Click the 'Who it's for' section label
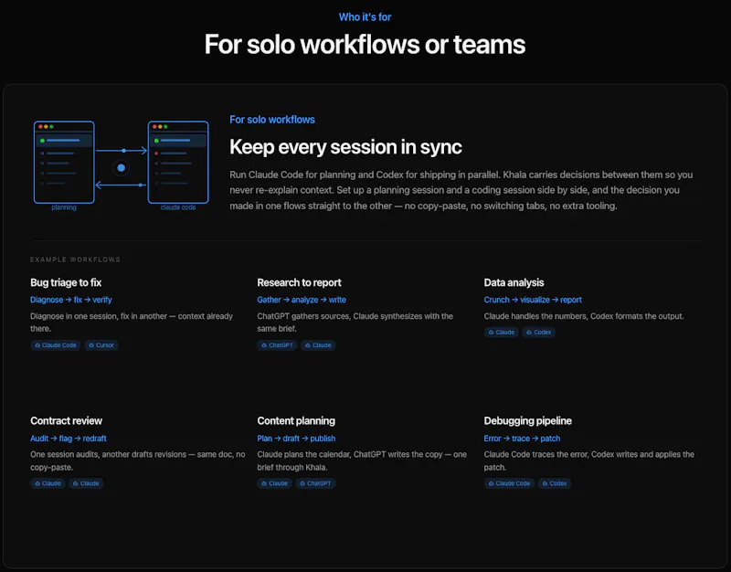Image resolution: width=731 pixels, height=572 pixels. (365, 17)
